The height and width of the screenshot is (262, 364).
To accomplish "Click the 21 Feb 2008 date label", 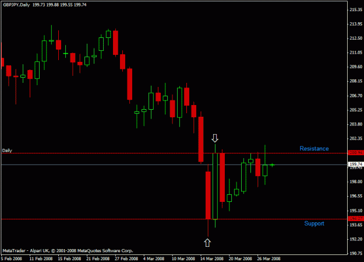I will [98, 258].
